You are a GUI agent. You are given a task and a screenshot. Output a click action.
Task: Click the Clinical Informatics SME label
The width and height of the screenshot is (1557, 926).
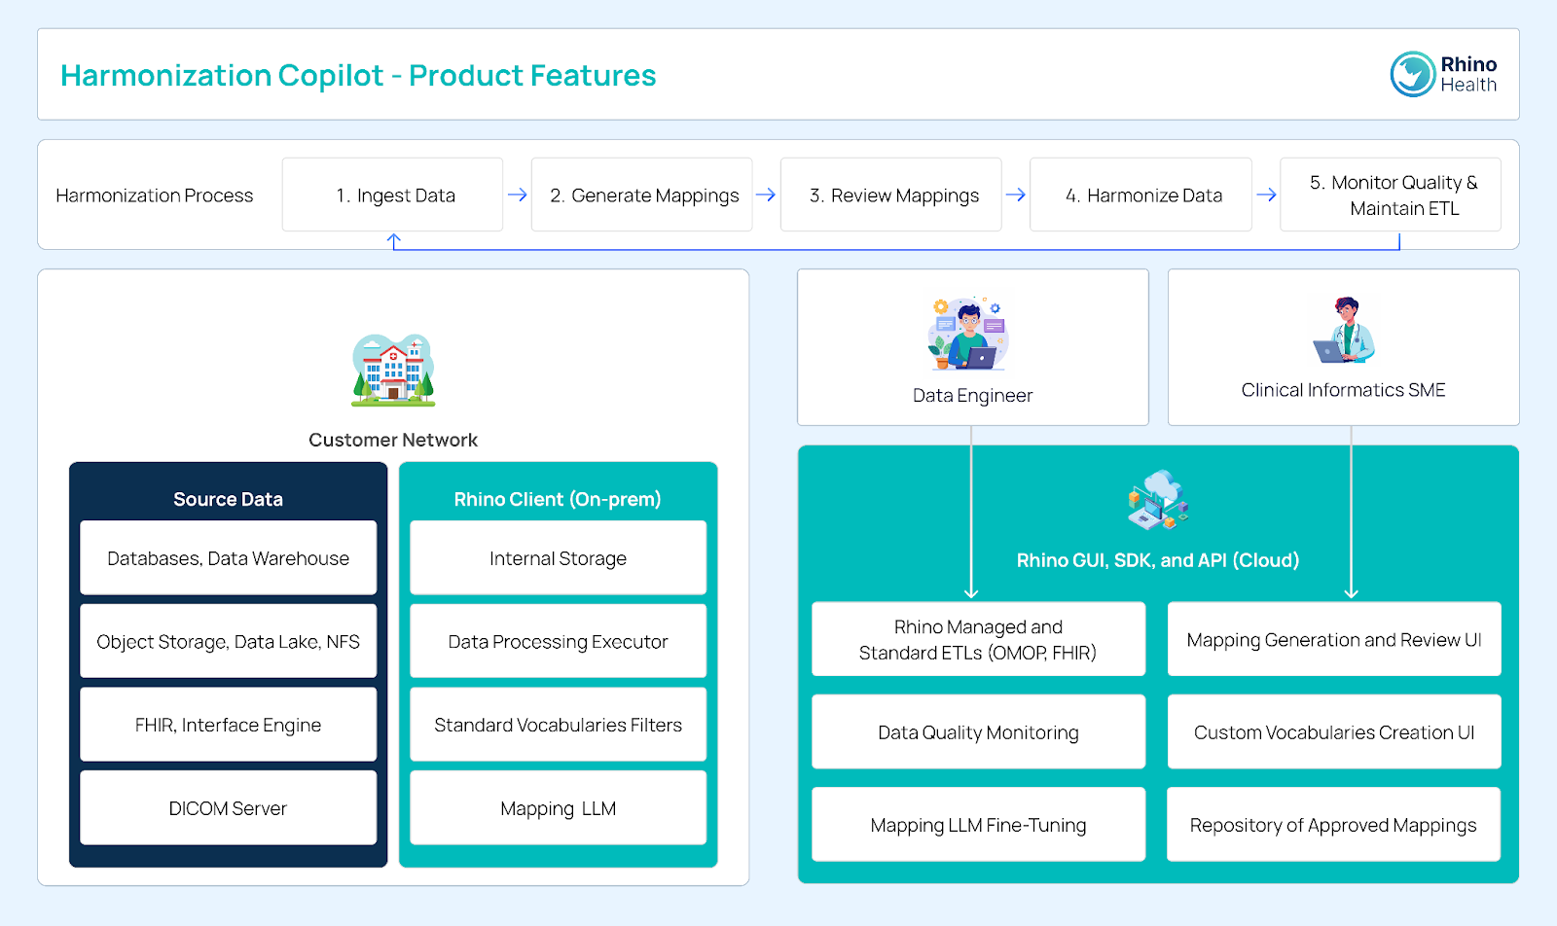coord(1343,390)
